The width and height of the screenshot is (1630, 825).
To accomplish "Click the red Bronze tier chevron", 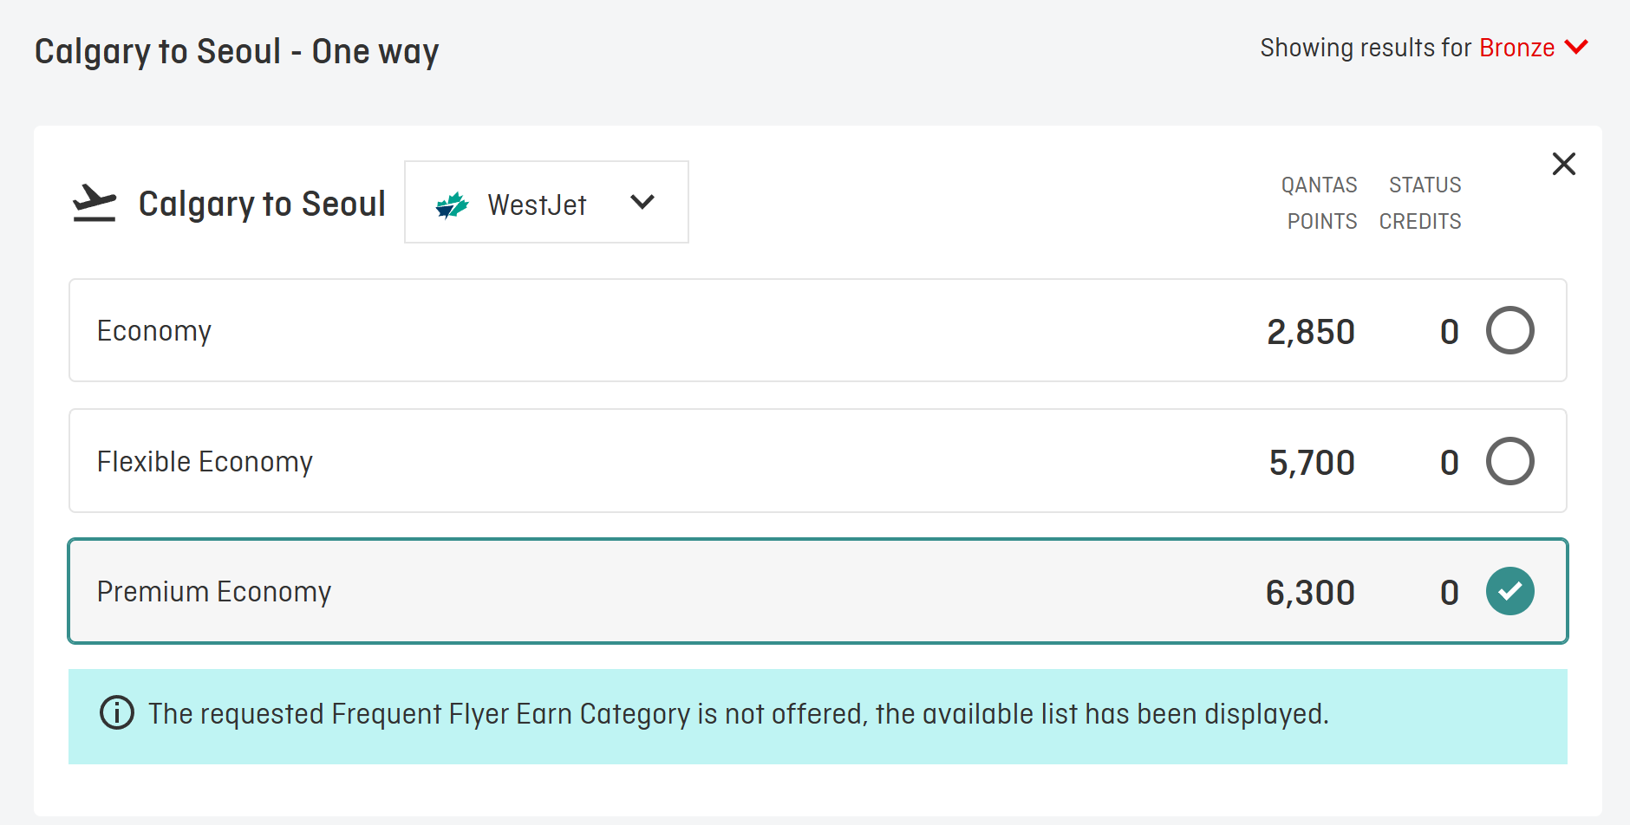I will pyautogui.click(x=1577, y=47).
